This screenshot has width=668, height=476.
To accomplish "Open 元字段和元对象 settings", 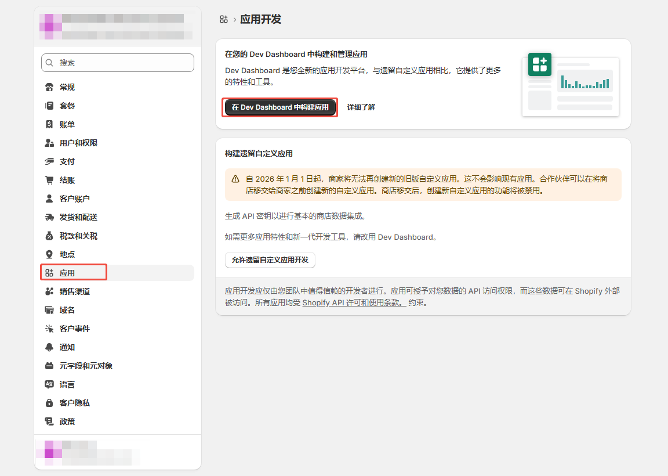I will click(86, 366).
